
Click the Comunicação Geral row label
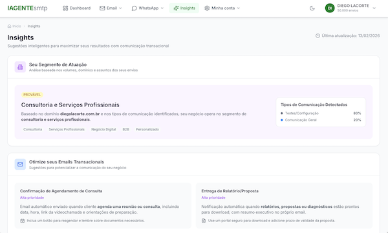[x=301, y=120]
